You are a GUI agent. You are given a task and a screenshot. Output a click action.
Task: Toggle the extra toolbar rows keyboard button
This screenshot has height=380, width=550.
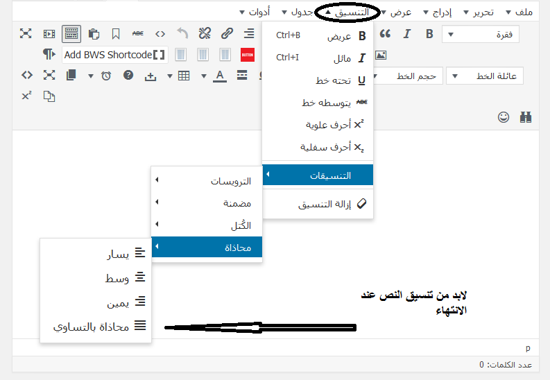(x=71, y=33)
